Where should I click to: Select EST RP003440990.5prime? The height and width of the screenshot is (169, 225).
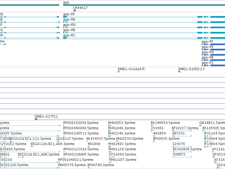pos(81,128)
